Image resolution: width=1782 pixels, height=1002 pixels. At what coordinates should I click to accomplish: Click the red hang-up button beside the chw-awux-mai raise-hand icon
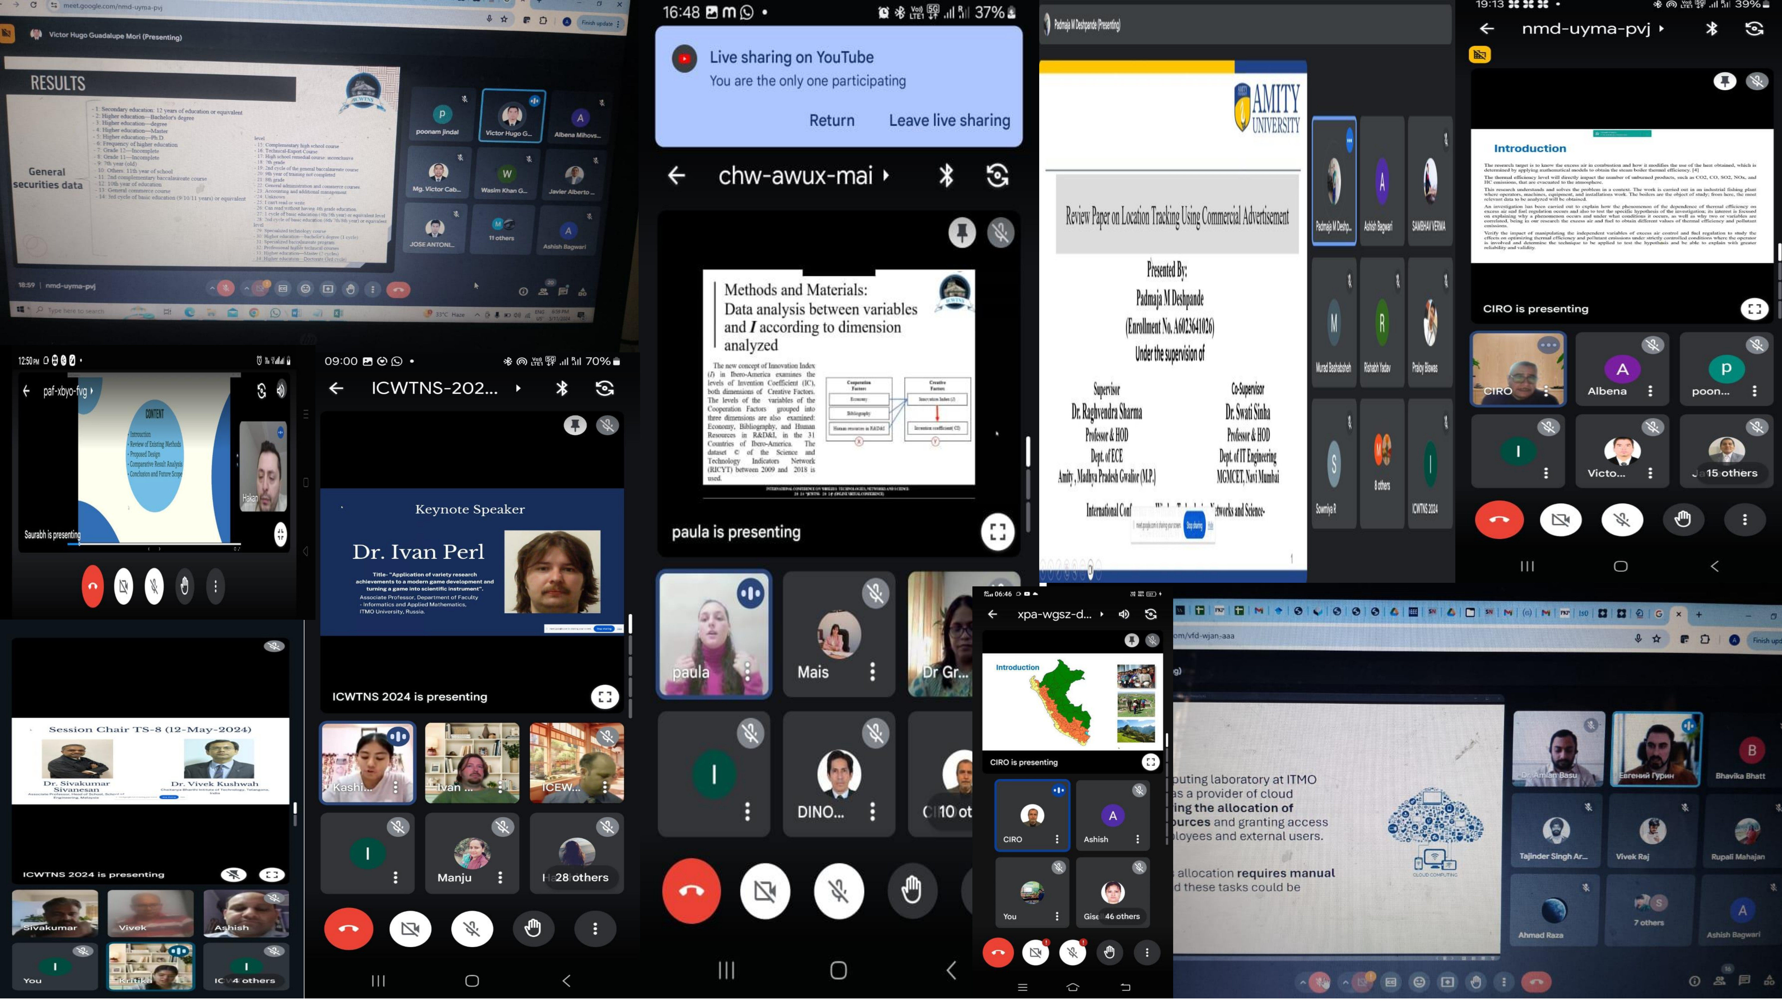691,891
